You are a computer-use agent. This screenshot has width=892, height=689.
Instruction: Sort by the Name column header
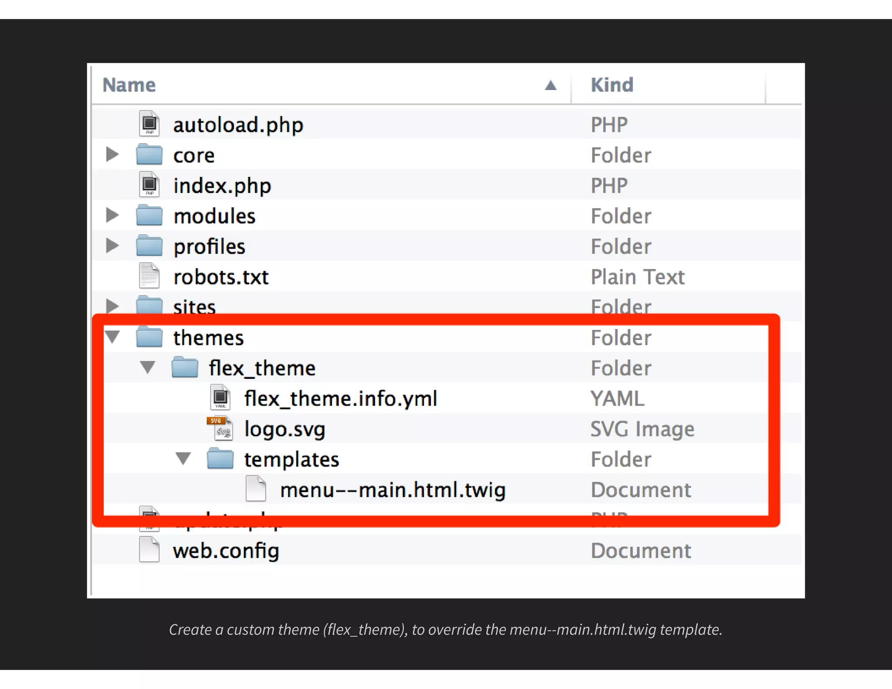click(129, 85)
